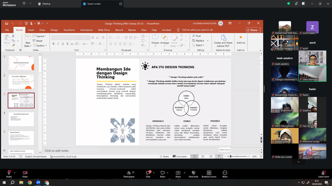Switch to Reading View icon in the status bar
This screenshot has height=186, width=332.
tap(211, 157)
